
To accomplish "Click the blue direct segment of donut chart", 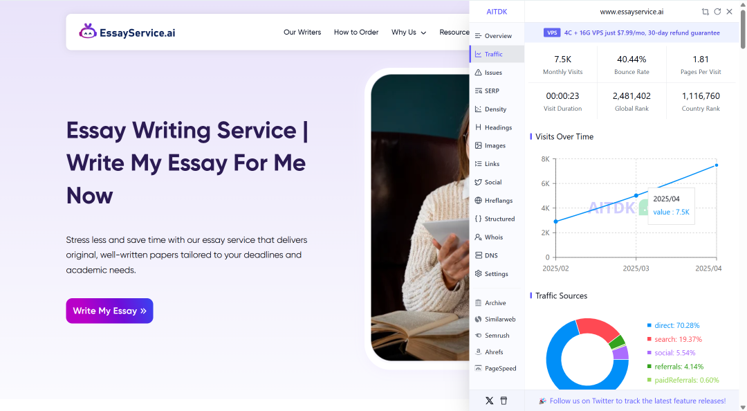I will (554, 363).
